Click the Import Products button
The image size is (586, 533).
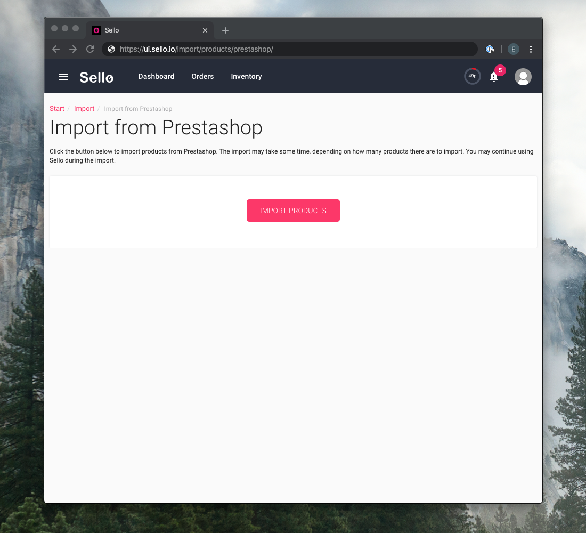(293, 211)
